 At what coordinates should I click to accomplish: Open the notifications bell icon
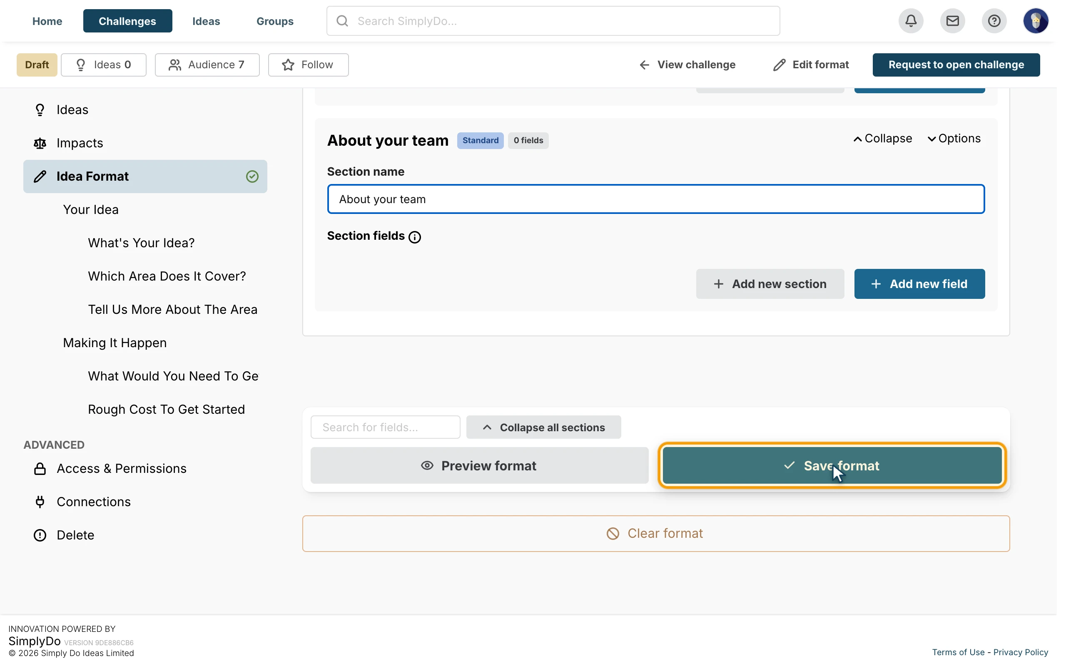pos(911,21)
